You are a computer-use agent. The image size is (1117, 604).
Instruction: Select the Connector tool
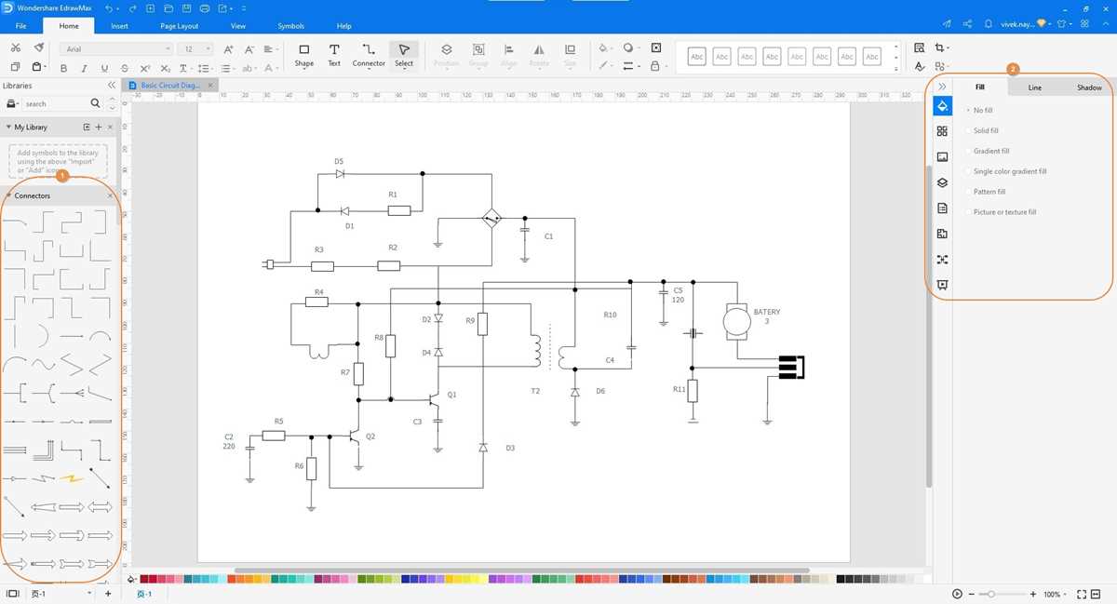click(x=369, y=55)
